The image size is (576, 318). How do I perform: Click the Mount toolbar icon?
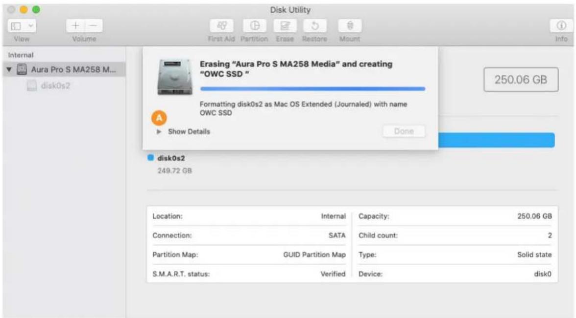click(350, 25)
